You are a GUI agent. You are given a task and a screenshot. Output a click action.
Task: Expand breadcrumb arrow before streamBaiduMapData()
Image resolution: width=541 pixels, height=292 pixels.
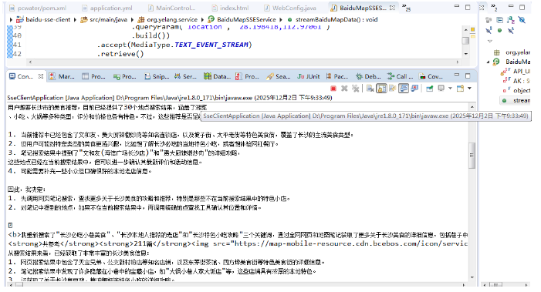(281, 19)
